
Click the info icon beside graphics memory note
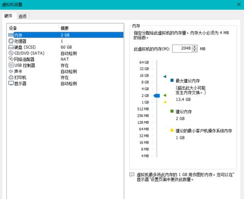point(132,175)
